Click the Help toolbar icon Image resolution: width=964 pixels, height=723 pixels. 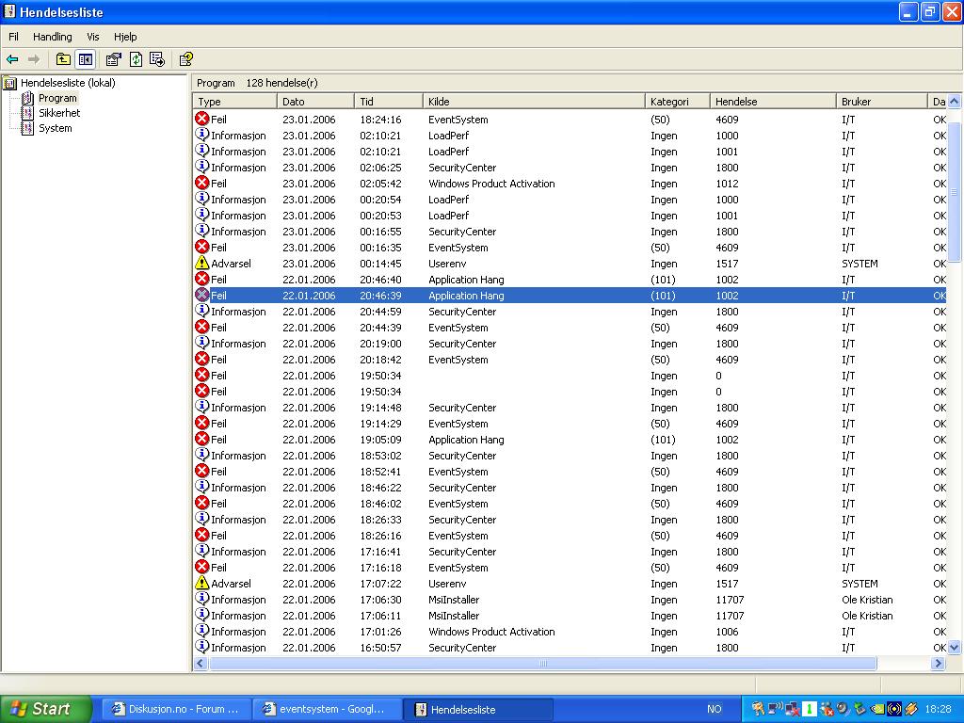(x=185, y=59)
